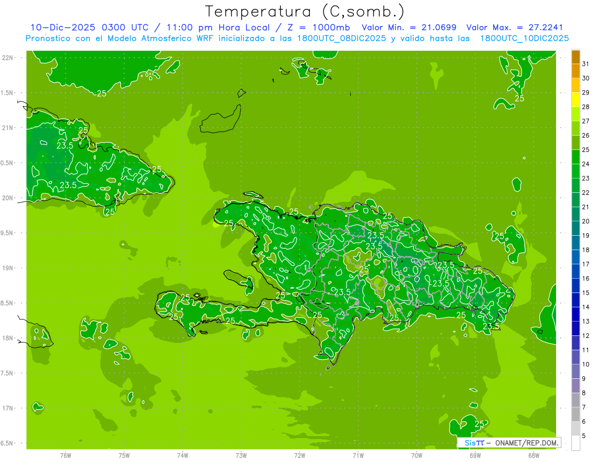Click the legend value label '28'
599x462 pixels.
[586, 107]
